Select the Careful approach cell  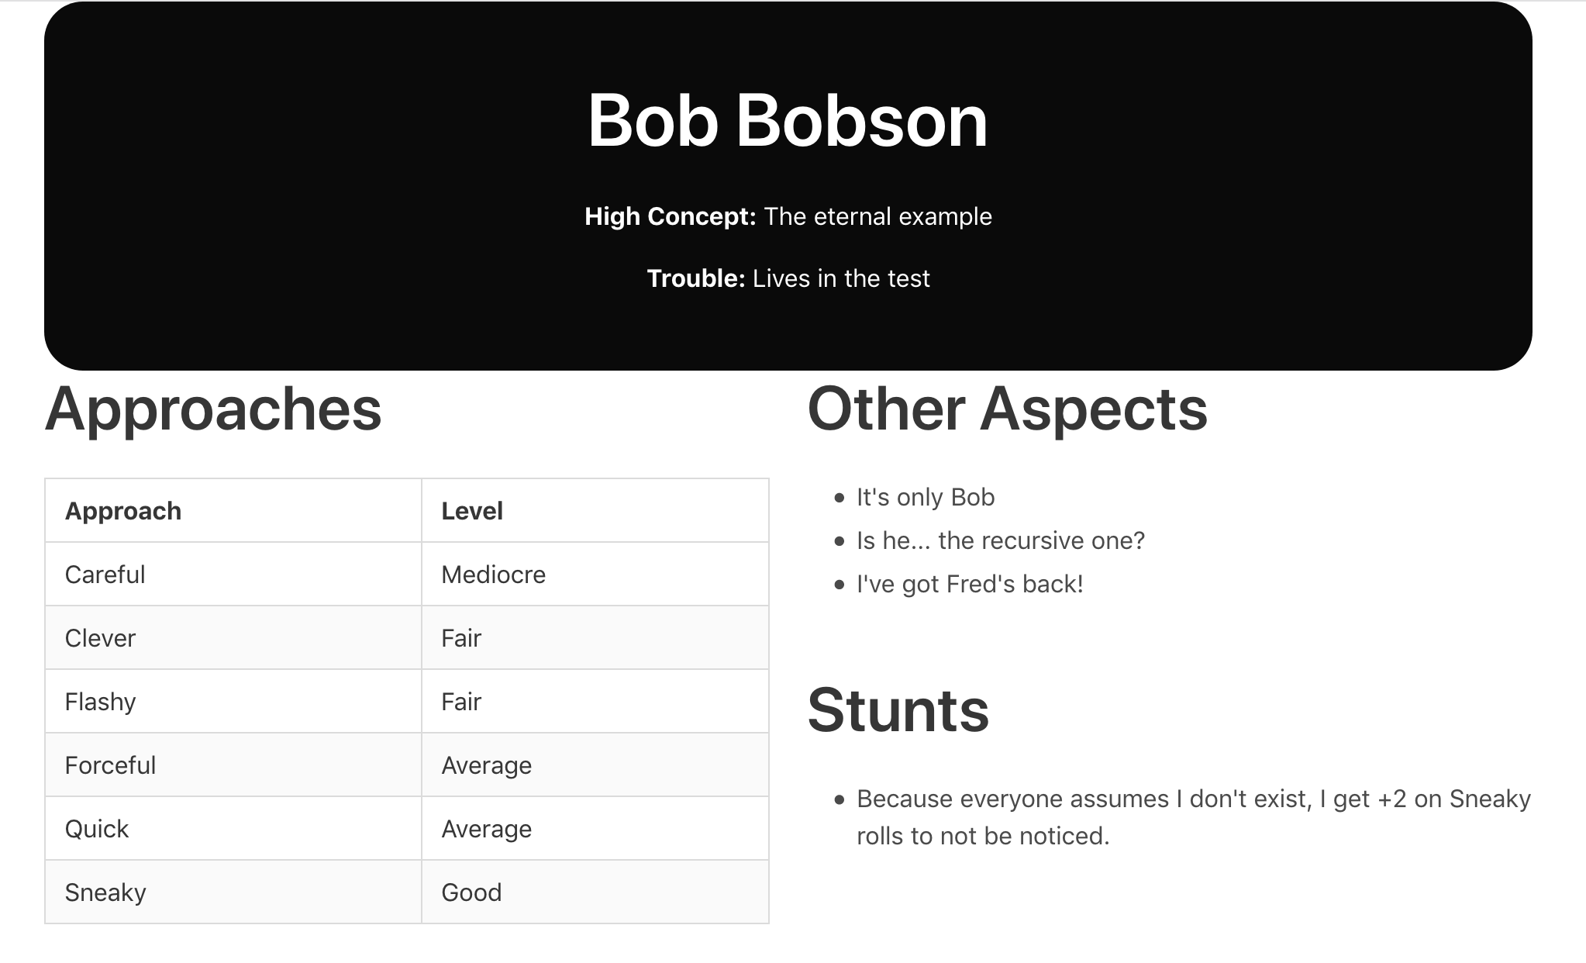pos(105,575)
